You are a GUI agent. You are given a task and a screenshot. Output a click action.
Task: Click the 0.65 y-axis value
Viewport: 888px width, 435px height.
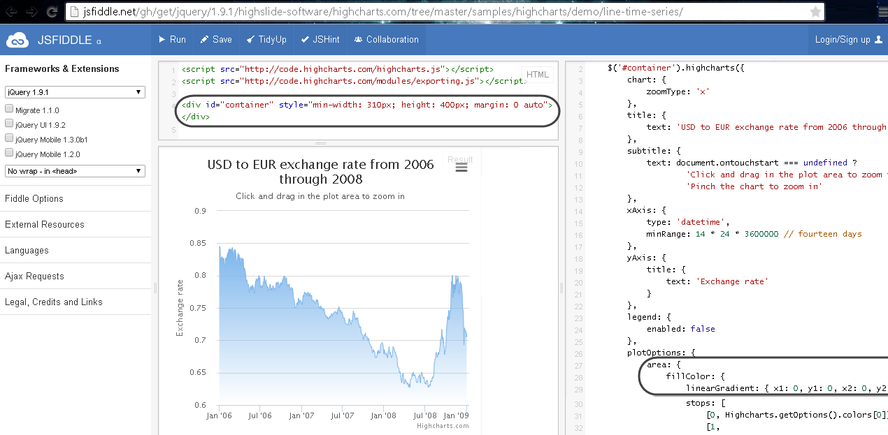[x=198, y=373]
